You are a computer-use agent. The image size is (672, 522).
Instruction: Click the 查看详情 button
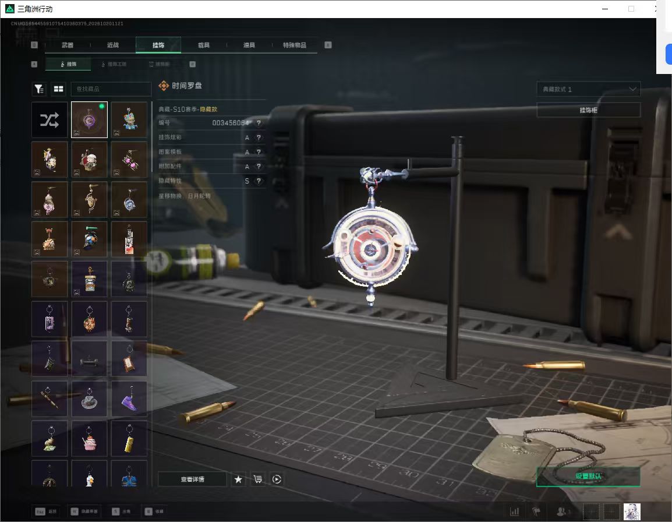coord(192,479)
